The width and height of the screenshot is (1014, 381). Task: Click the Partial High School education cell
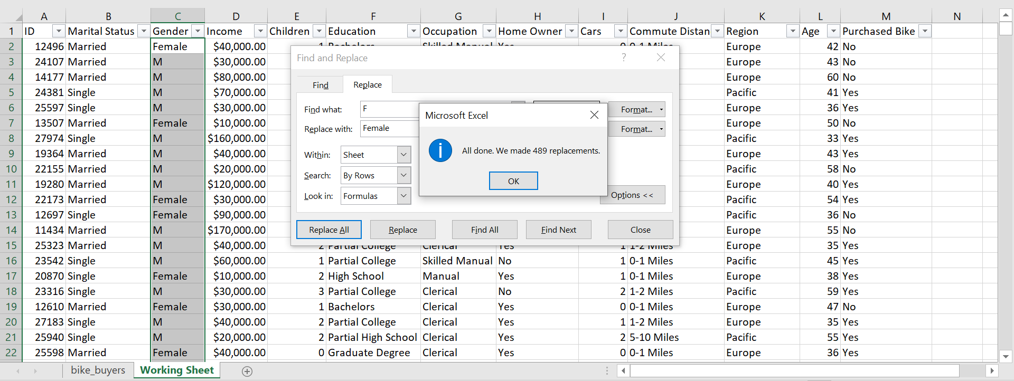tap(373, 337)
